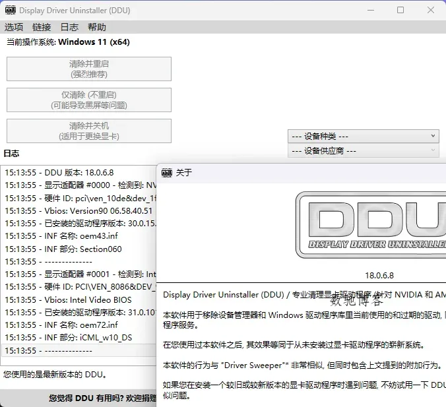
Task: Click the 'Driver Sweeper' paragraph in 关于
Action: pos(302,365)
